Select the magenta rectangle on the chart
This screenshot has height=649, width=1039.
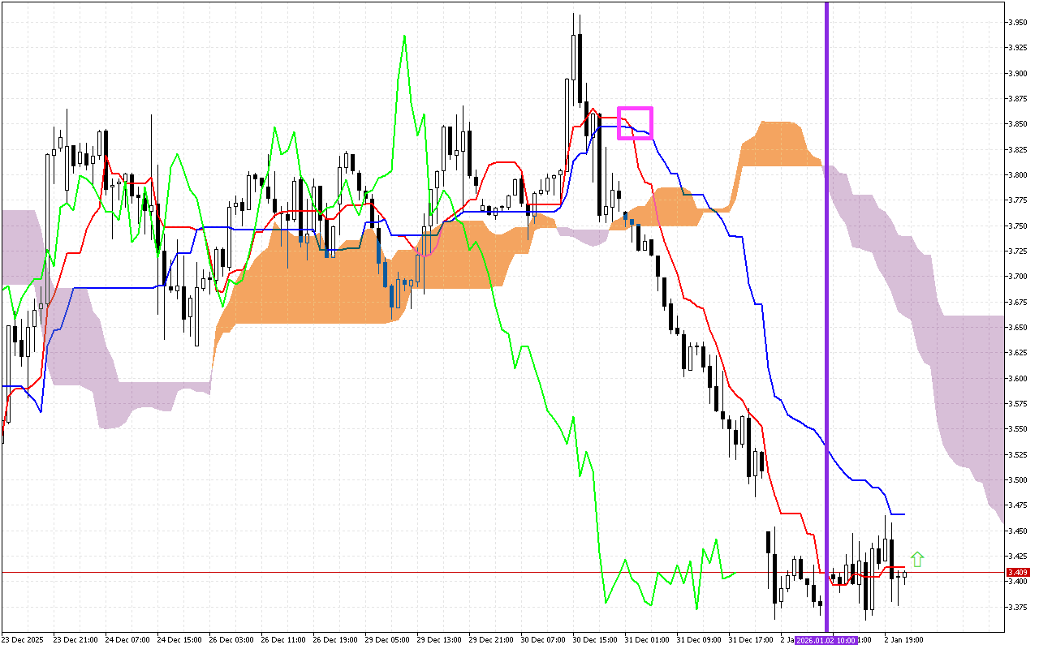(635, 108)
